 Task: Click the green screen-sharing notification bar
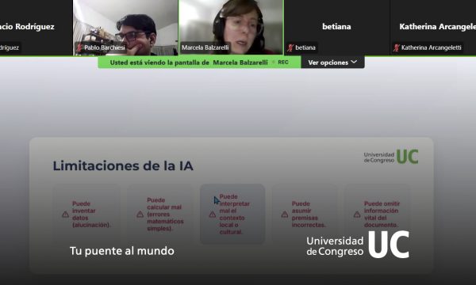199,63
